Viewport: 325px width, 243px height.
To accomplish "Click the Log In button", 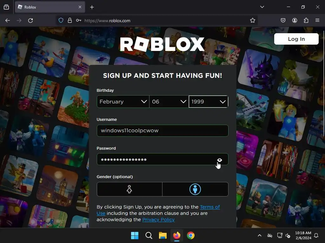I will (x=296, y=39).
